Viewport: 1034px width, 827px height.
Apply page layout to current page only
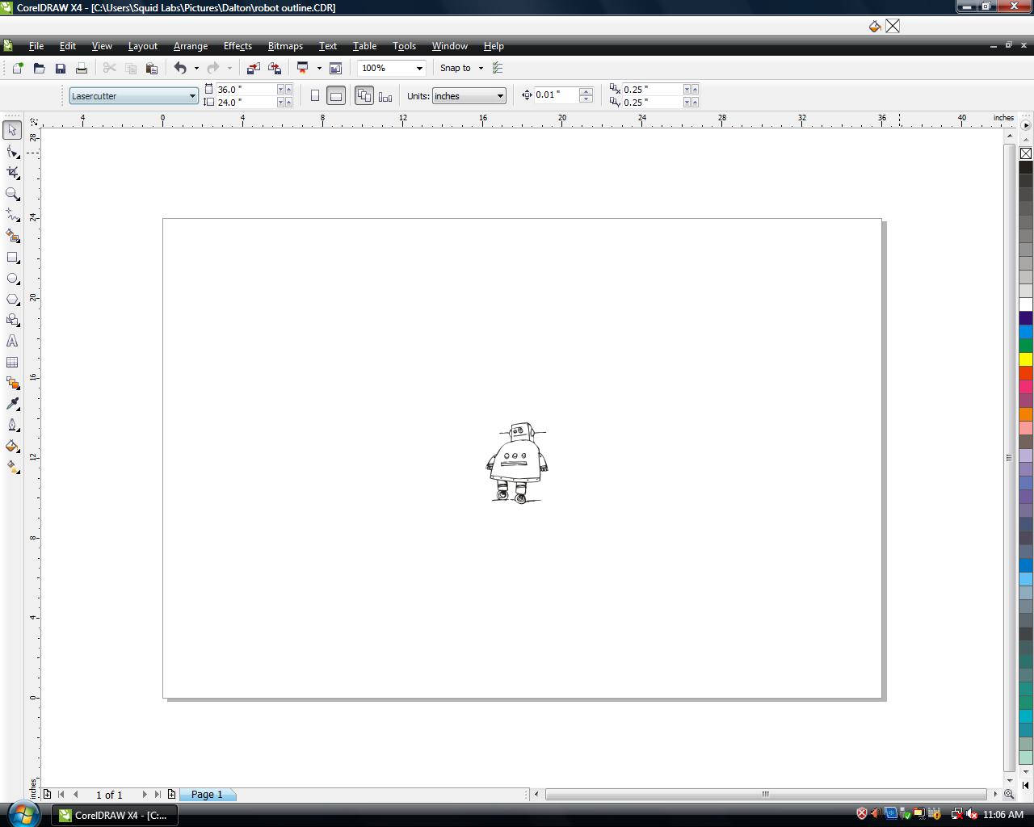pos(385,96)
